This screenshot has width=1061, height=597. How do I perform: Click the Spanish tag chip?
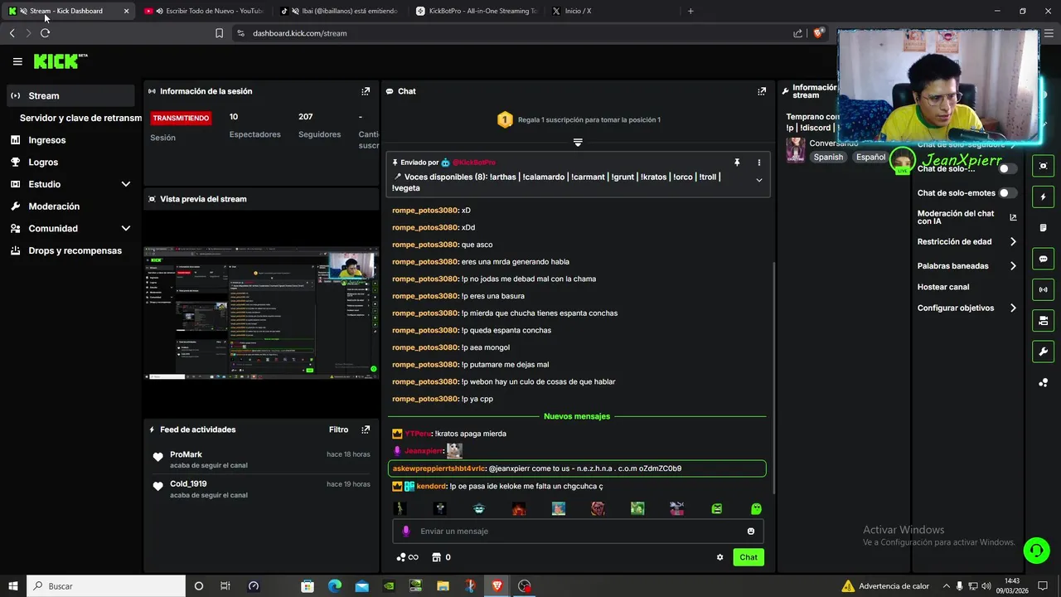pos(827,157)
